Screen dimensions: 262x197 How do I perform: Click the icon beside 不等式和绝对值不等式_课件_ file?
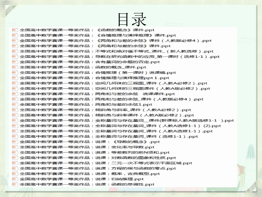(x=15, y=51)
